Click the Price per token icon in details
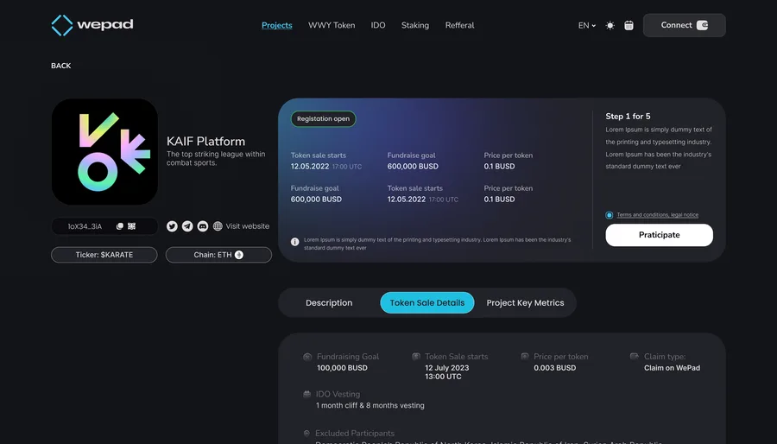This screenshot has width=777, height=444. [525, 356]
